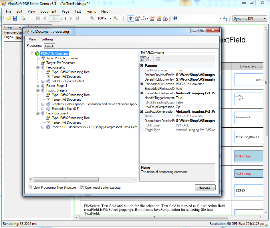Click the binoculars find icon
This screenshot has width=270, height=228.
click(x=175, y=18)
